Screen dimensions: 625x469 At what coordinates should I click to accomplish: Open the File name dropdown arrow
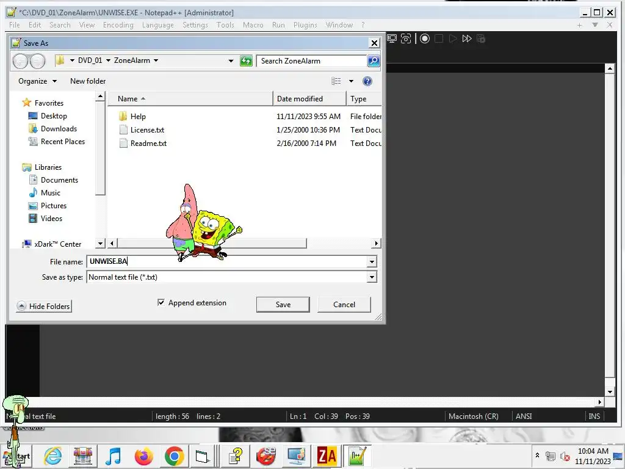372,262
